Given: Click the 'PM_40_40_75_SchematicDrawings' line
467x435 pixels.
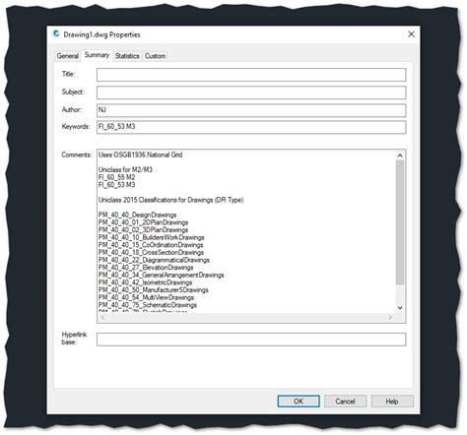Looking at the screenshot, I should pos(148,305).
